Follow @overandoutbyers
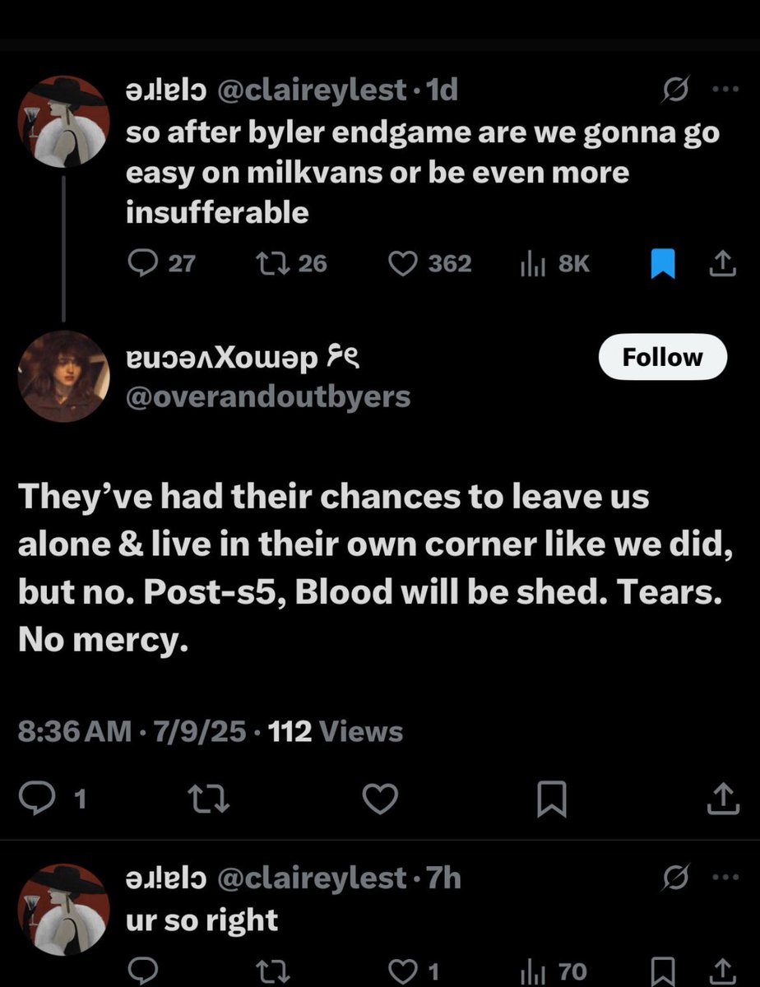The image size is (760, 987). (x=662, y=357)
